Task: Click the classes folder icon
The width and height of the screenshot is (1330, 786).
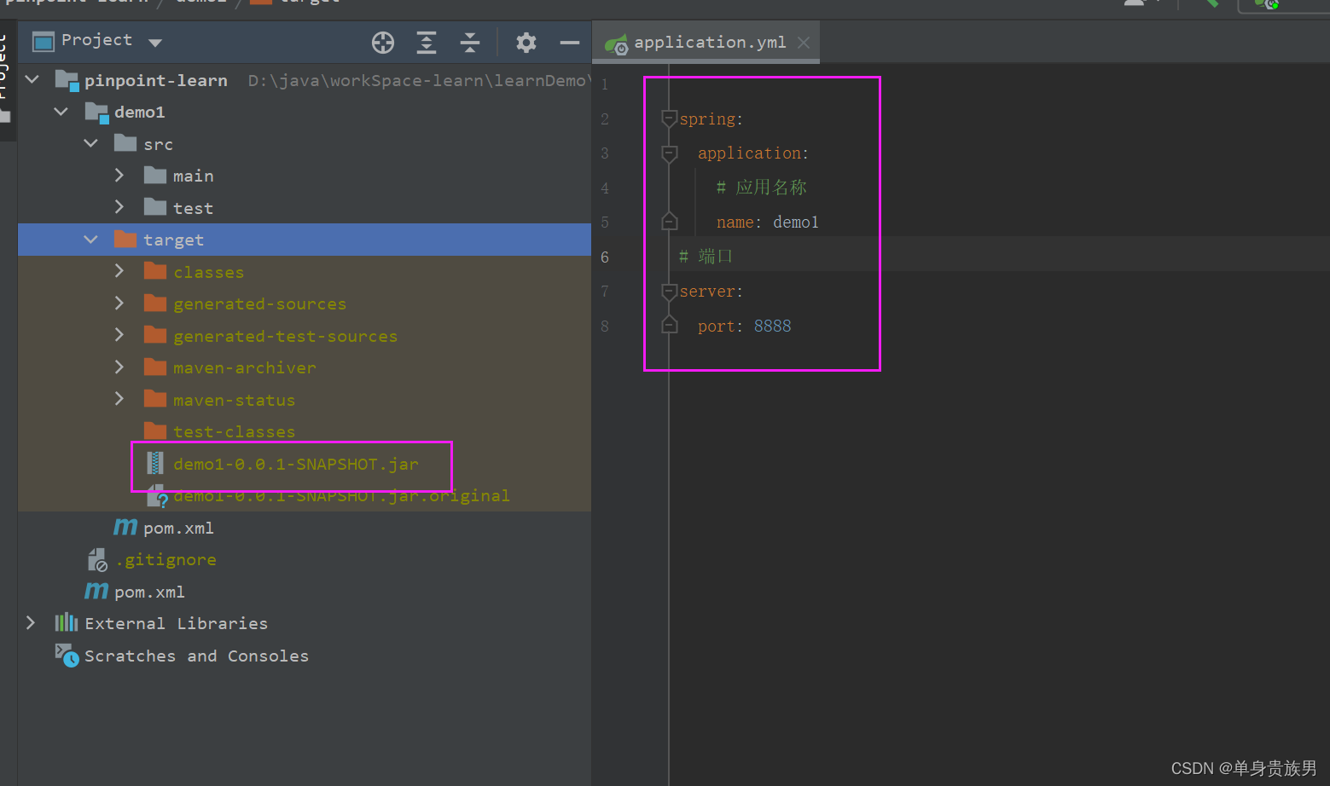Action: 155,271
